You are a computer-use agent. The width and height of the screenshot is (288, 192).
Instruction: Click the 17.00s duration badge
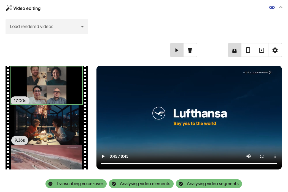coord(20,101)
